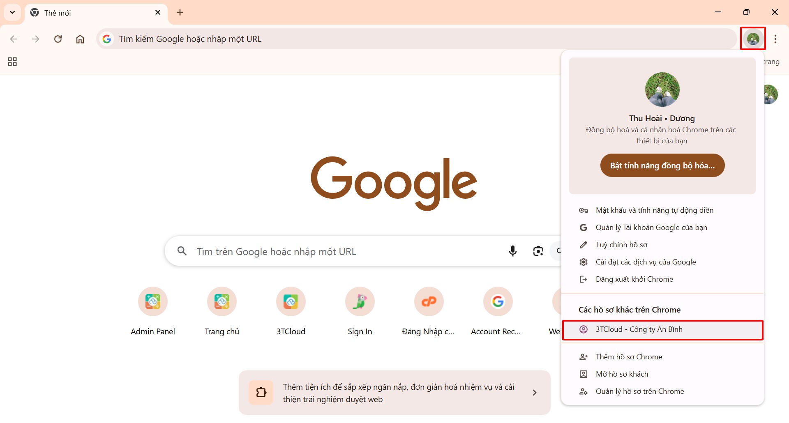
Task: Start voice search with microphone icon
Action: point(512,251)
